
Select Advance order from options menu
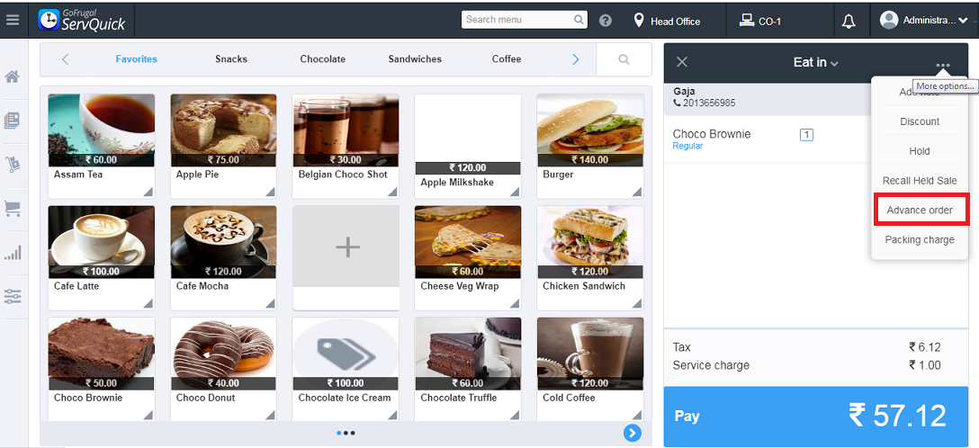coord(920,211)
